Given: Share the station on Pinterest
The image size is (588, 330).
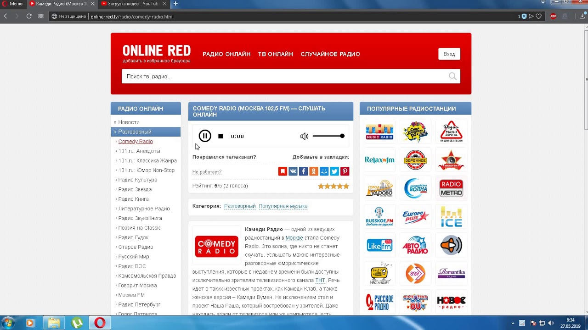Looking at the screenshot, I should 345,171.
